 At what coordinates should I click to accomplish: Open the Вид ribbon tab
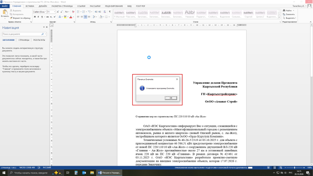(x=129, y=6)
